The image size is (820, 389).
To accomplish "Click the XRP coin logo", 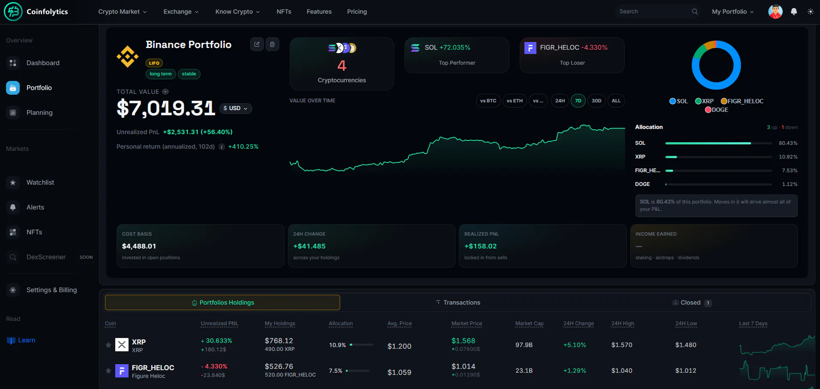I will pos(122,344).
